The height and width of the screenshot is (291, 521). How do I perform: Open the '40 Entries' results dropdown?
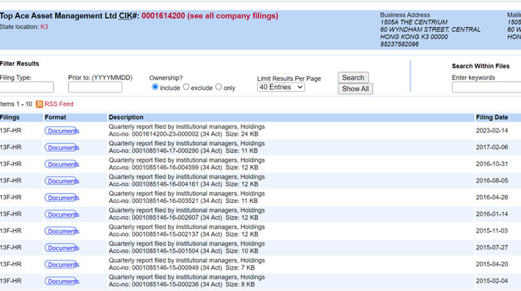[x=281, y=87]
